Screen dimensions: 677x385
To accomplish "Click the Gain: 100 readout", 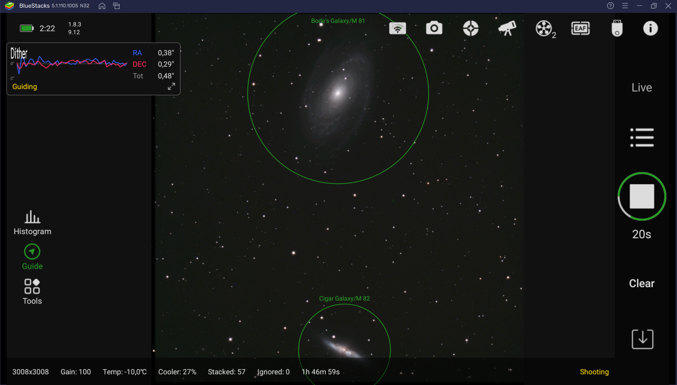I will pyautogui.click(x=76, y=372).
